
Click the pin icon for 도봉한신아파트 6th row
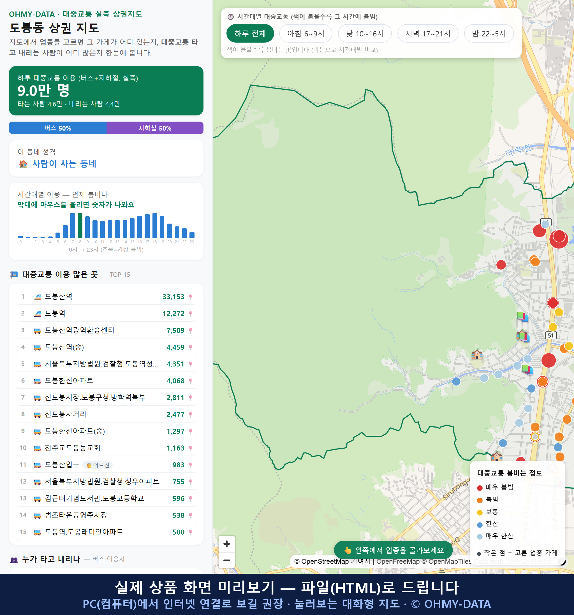pos(191,381)
